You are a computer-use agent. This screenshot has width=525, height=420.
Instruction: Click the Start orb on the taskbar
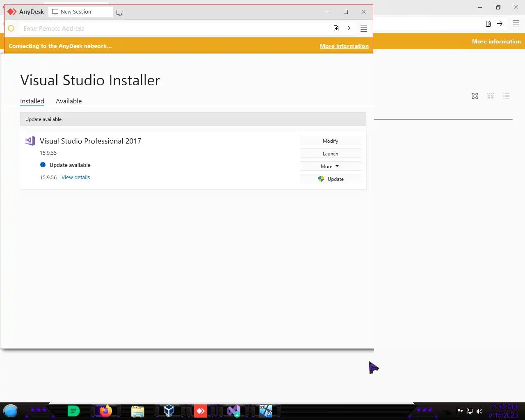[x=11, y=411]
